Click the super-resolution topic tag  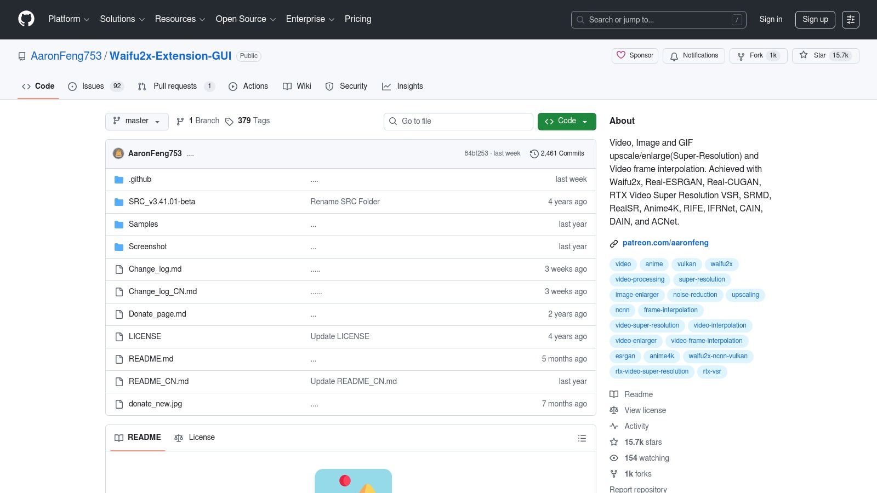pos(702,279)
